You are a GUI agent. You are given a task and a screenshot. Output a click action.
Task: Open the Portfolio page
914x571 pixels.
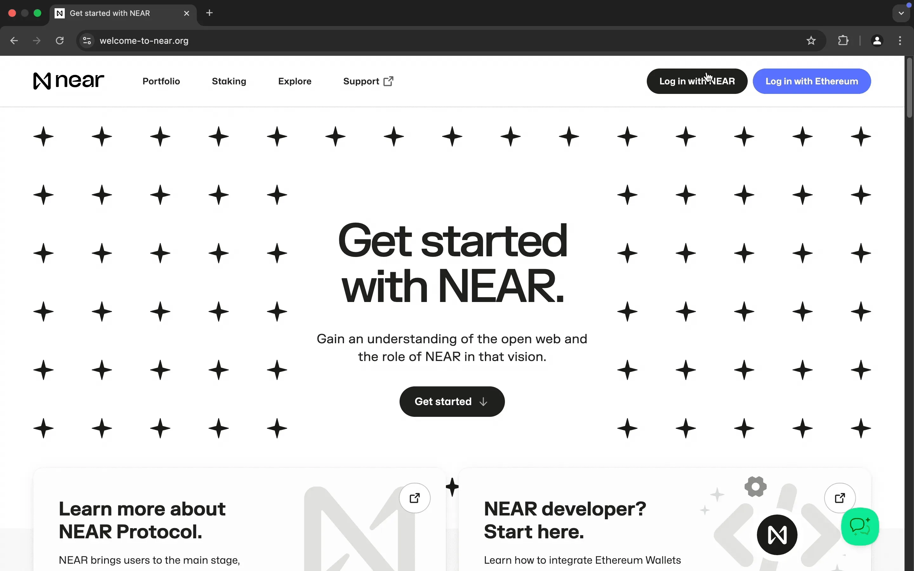tap(161, 81)
